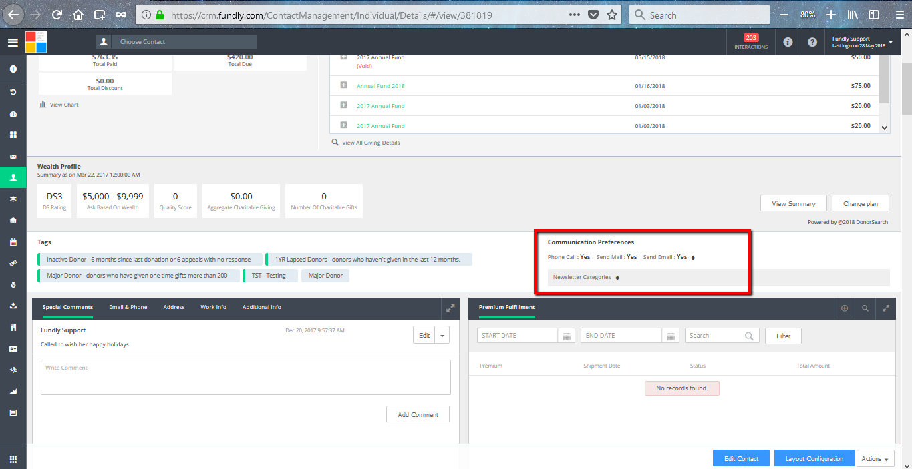The image size is (912, 469).
Task: Open the calendar events sidebar icon
Action: 13,242
